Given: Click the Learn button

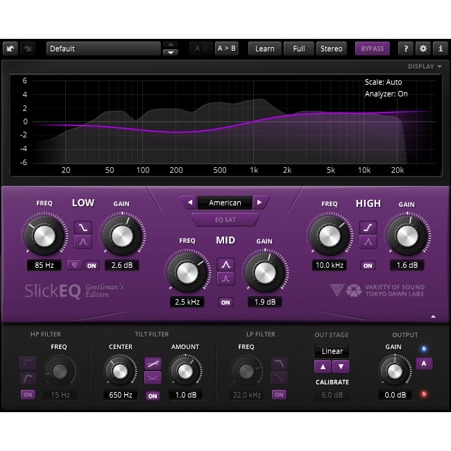Looking at the screenshot, I should 264,49.
